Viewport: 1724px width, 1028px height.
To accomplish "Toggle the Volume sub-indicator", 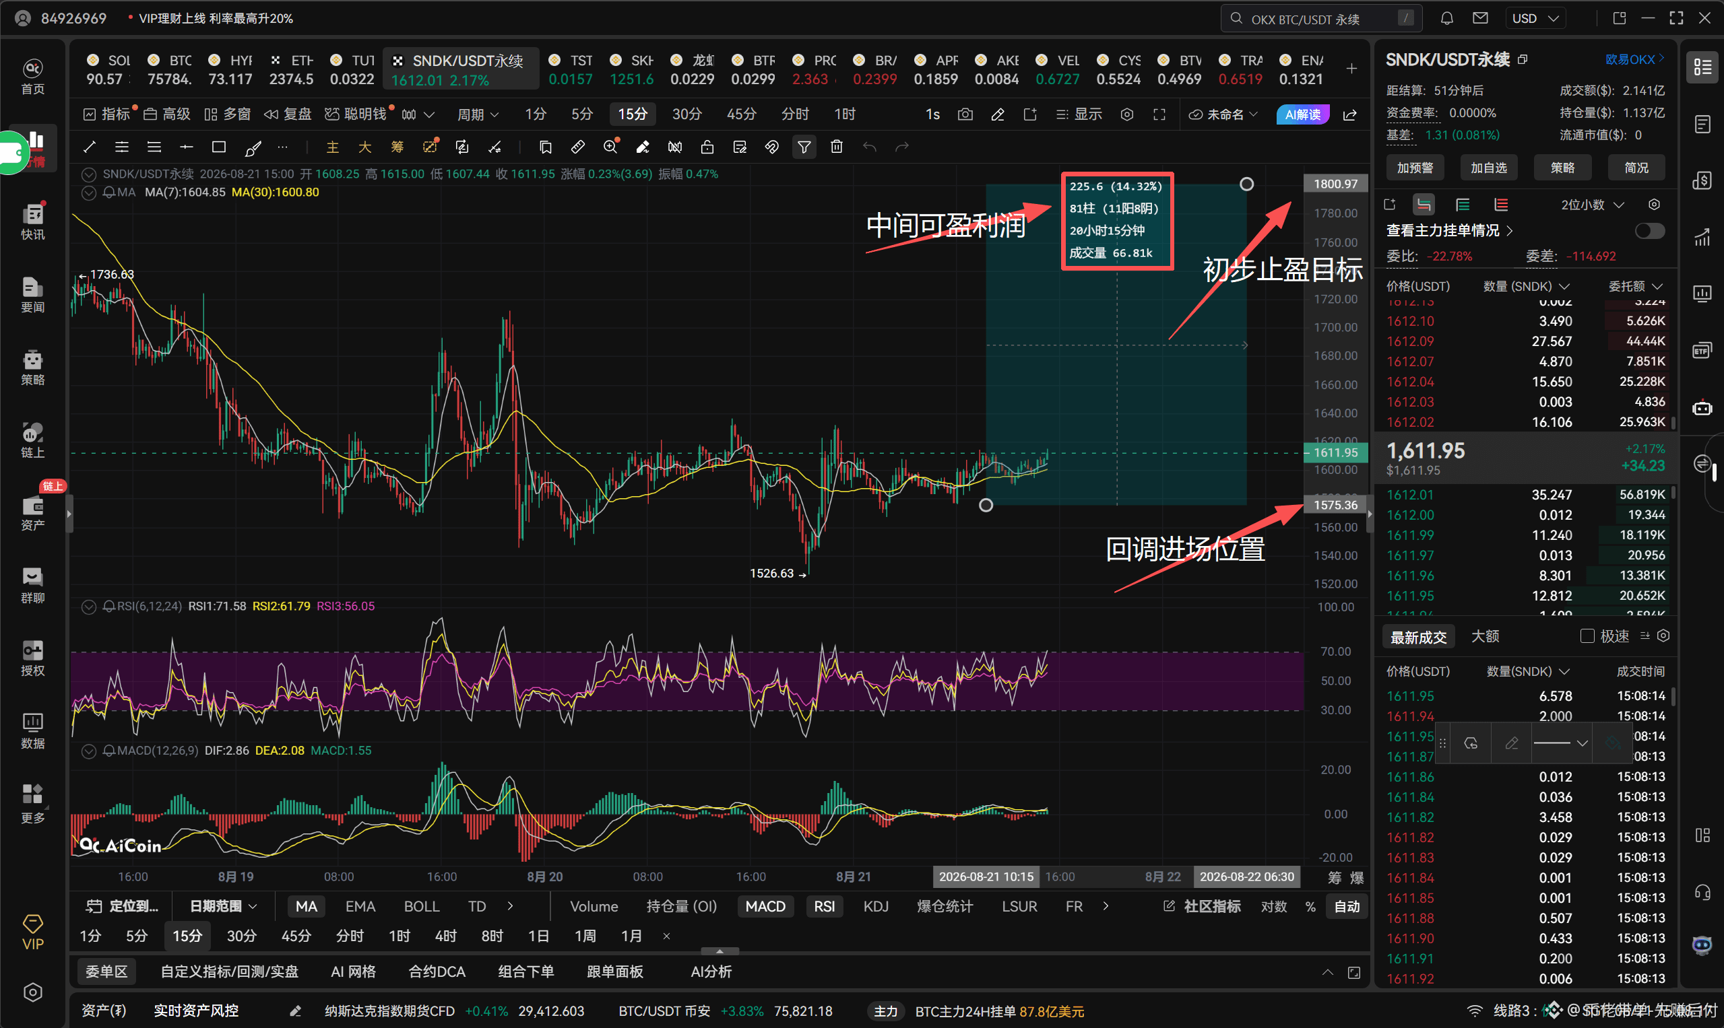I will tap(594, 907).
